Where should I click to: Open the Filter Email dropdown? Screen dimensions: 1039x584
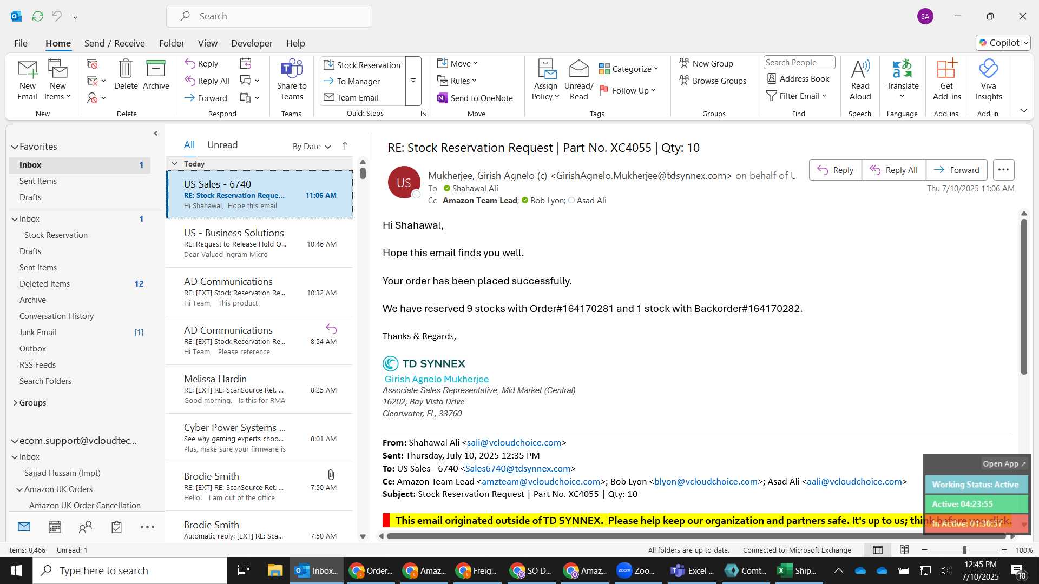(797, 96)
